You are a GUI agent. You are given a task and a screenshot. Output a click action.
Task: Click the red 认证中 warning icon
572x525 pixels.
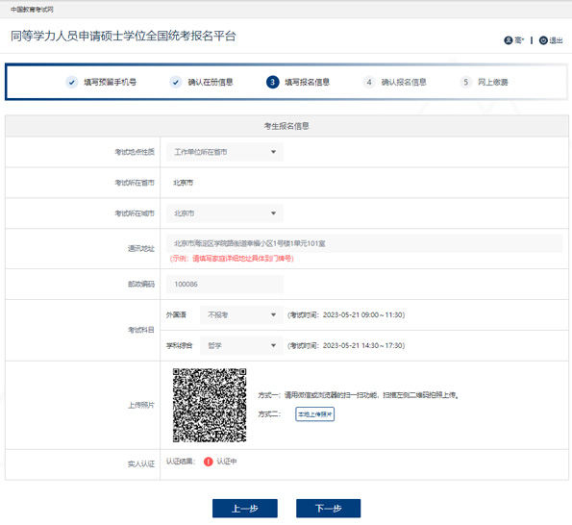point(208,462)
